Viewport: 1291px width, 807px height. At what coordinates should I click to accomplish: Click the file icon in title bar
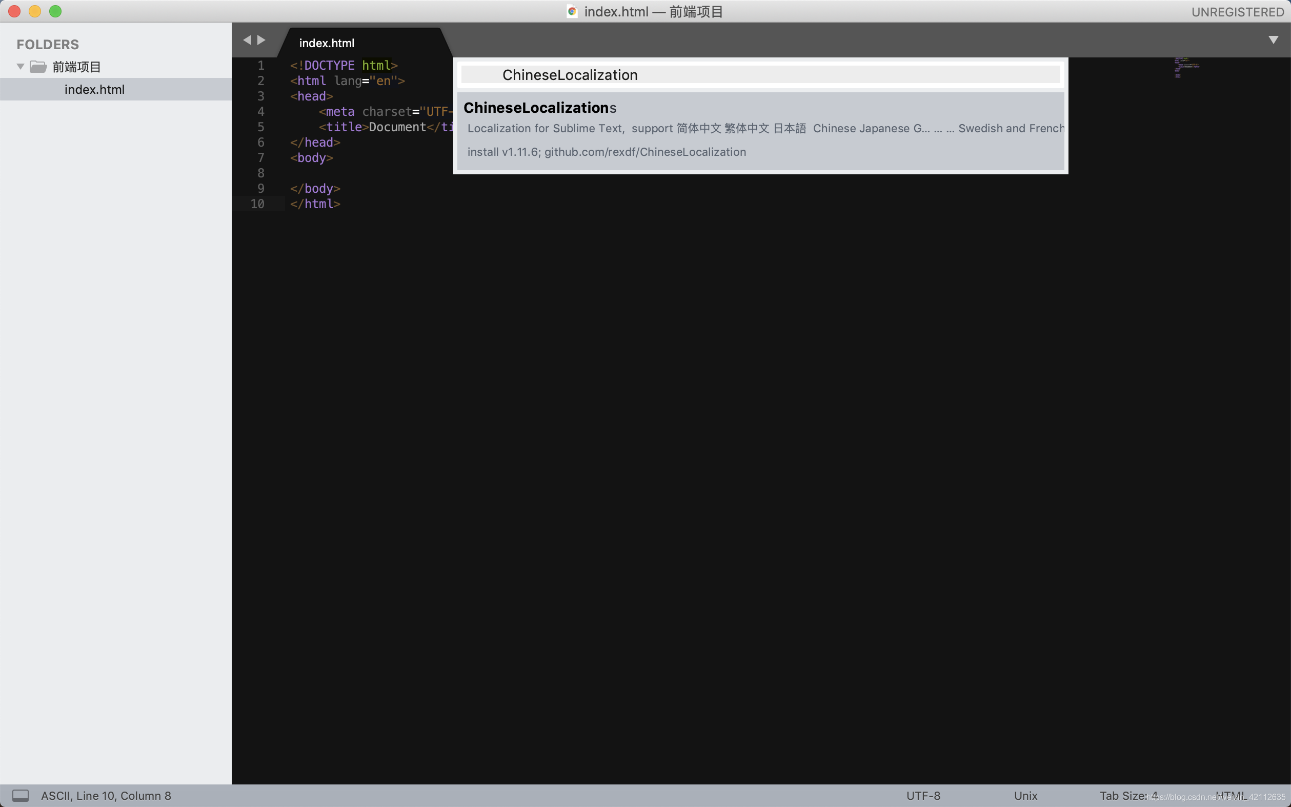[572, 11]
